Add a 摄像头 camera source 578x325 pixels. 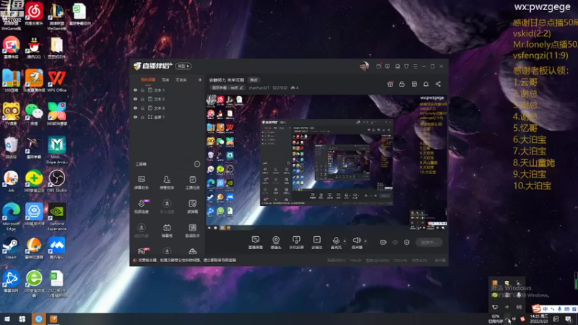click(276, 243)
